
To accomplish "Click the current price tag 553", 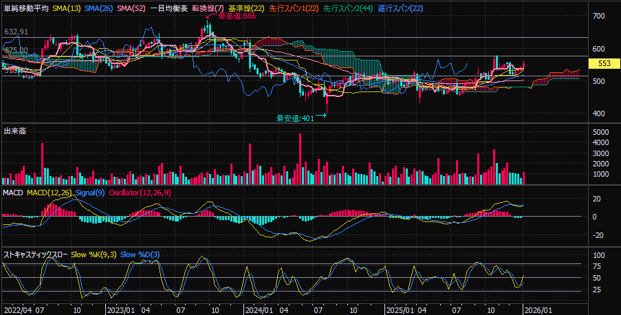I will coord(604,63).
